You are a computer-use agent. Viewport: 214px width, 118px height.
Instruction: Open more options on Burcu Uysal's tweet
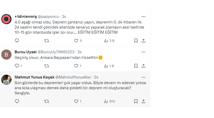(143, 52)
